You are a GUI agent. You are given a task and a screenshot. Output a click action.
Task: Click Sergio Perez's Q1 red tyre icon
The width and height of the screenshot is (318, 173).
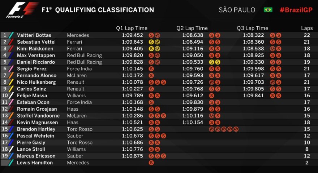(x=151, y=69)
